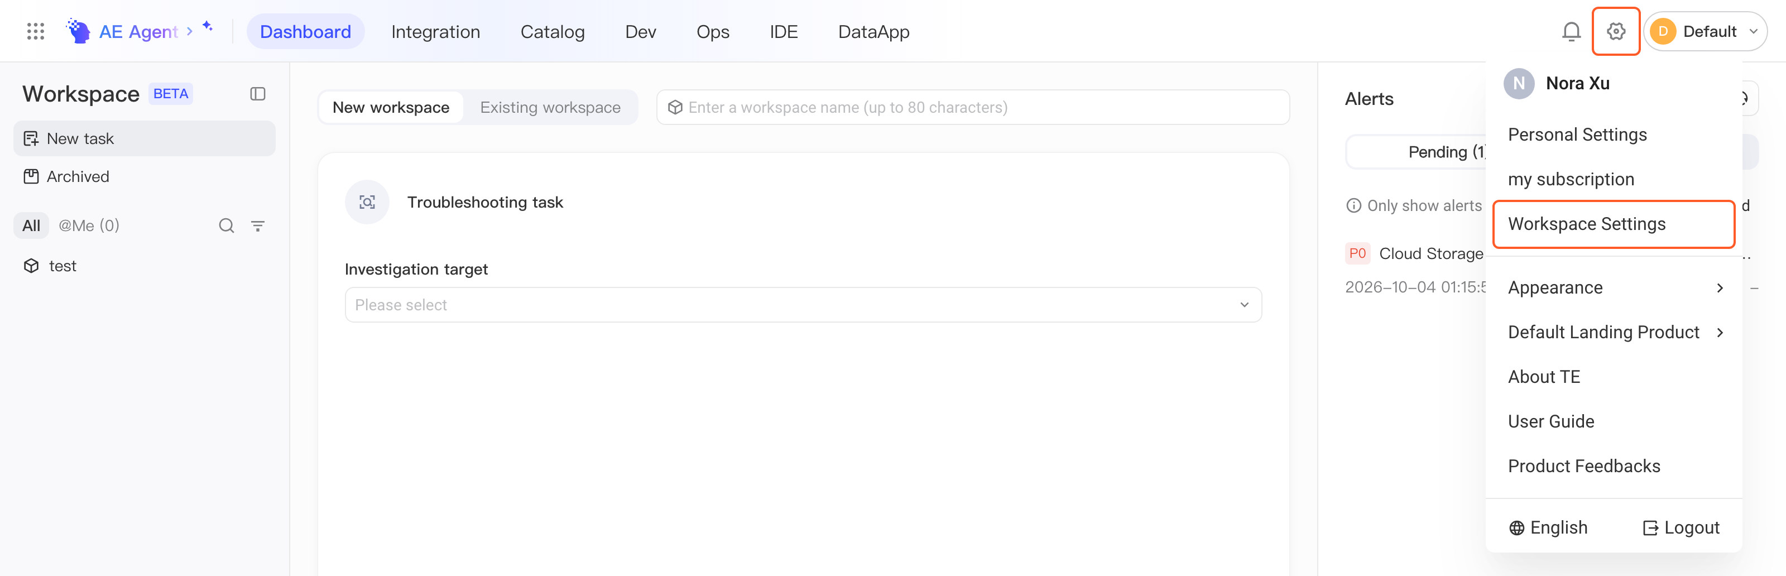Open my subscription menu item
This screenshot has height=576, width=1786.
[1614, 179]
